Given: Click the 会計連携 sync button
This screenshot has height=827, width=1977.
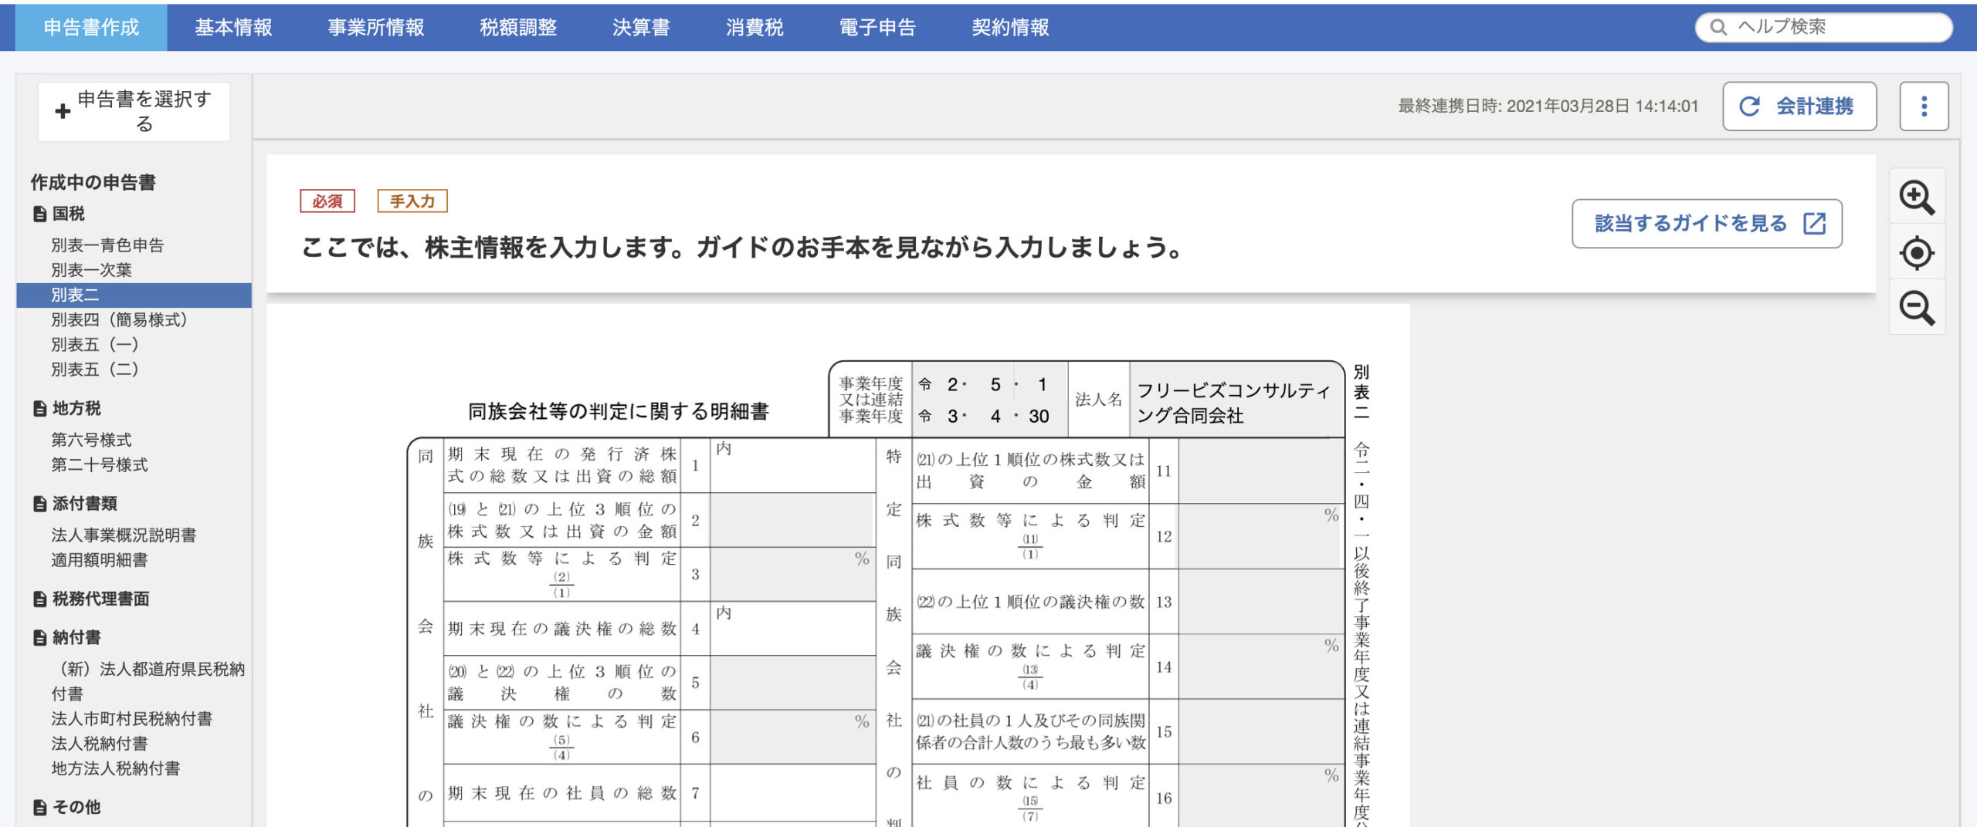Looking at the screenshot, I should click(x=1799, y=106).
